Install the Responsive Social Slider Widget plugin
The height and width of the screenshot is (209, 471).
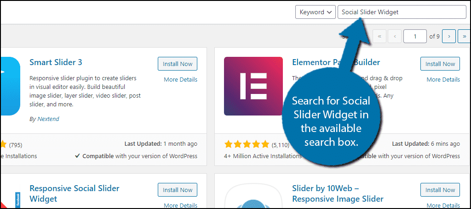(177, 190)
